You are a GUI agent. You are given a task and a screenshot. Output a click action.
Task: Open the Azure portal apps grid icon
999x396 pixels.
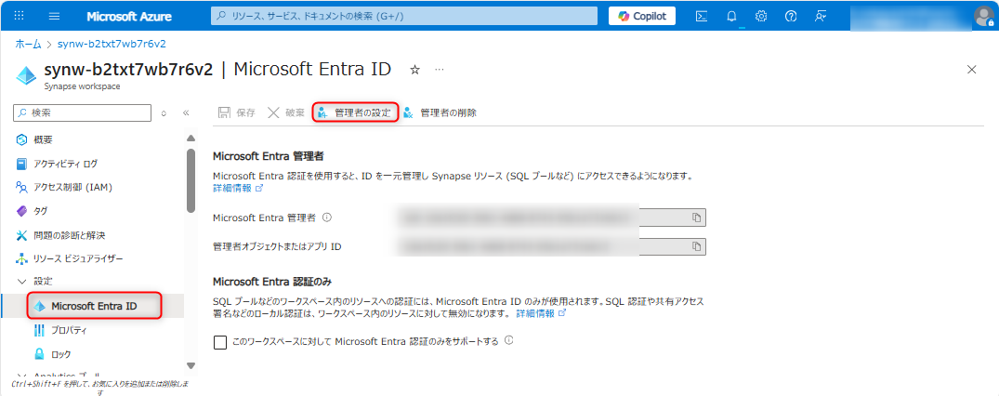[x=20, y=16]
